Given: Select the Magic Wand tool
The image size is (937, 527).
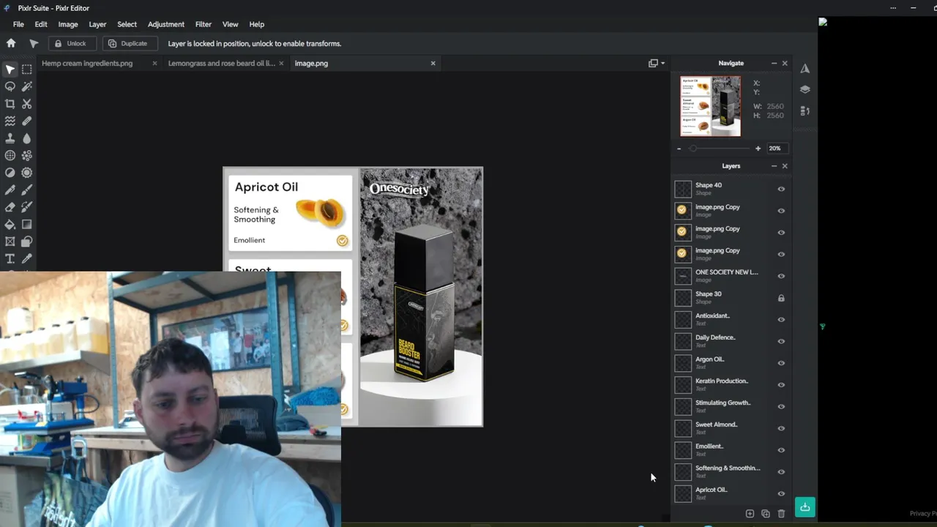Looking at the screenshot, I should 27,86.
